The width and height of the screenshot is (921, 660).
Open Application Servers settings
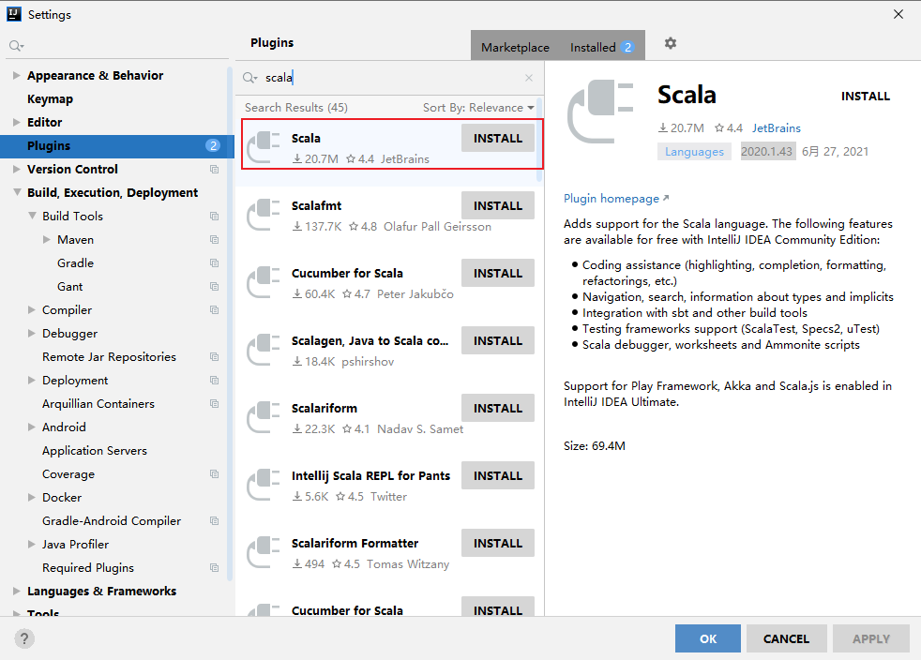click(x=95, y=450)
